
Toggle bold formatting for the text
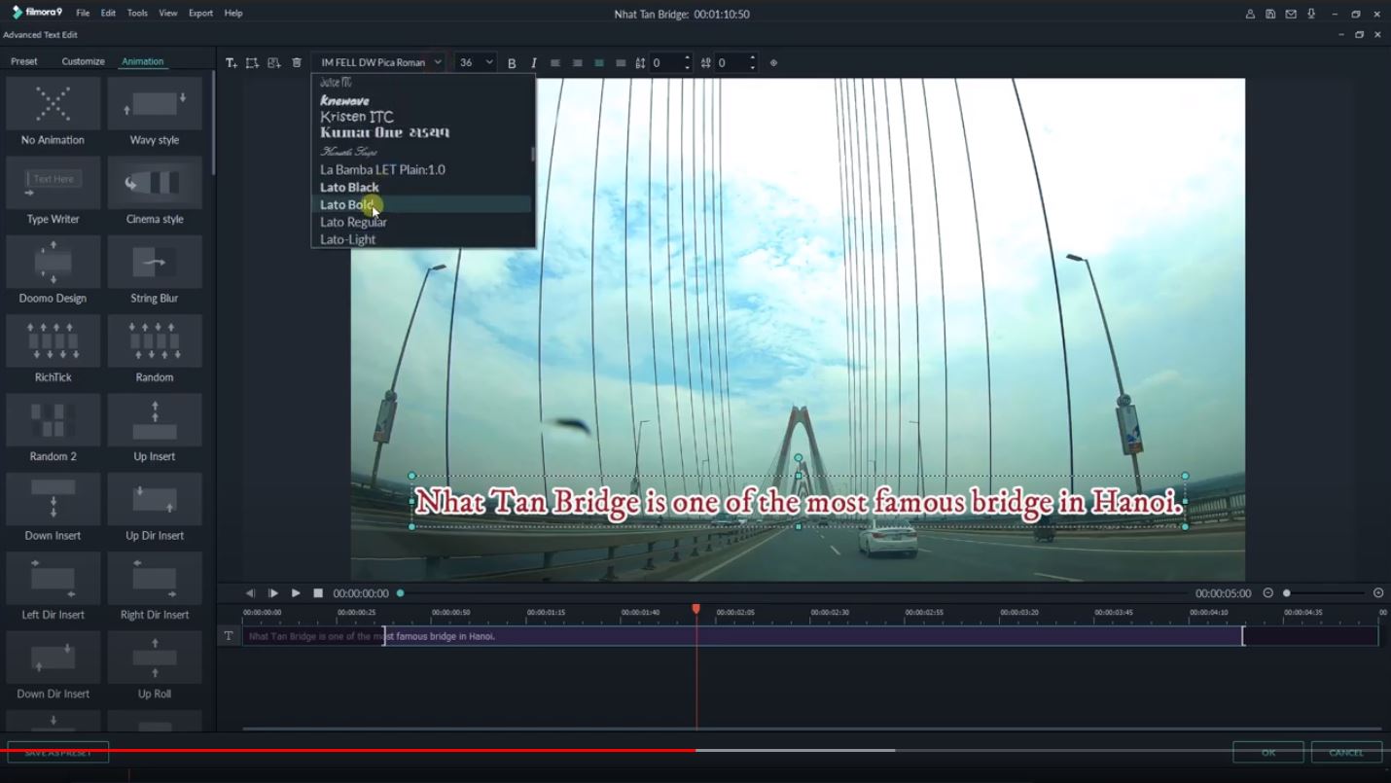tap(512, 62)
